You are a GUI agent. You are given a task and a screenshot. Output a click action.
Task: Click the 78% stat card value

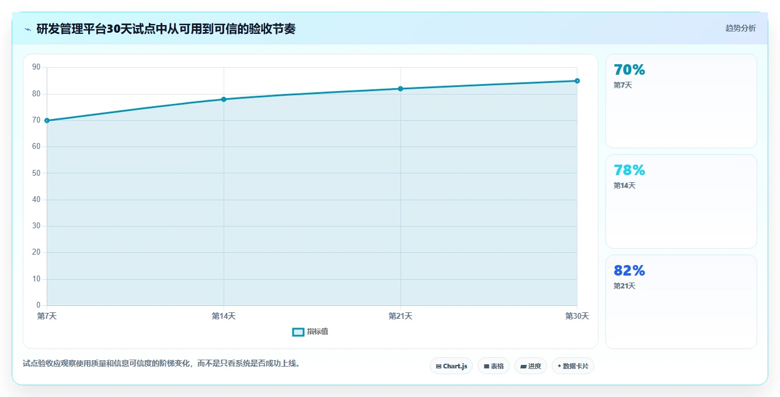(629, 170)
